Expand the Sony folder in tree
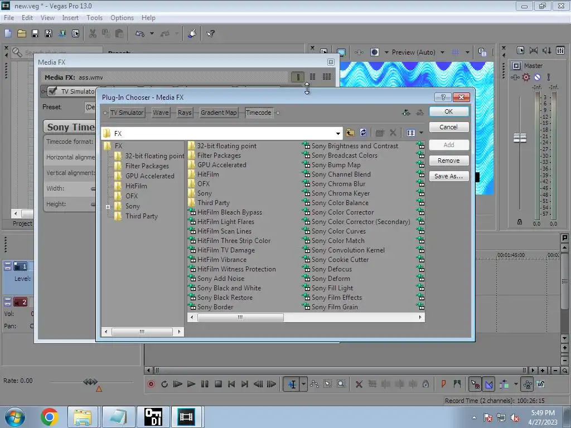Image resolution: width=571 pixels, height=428 pixels. 108,207
